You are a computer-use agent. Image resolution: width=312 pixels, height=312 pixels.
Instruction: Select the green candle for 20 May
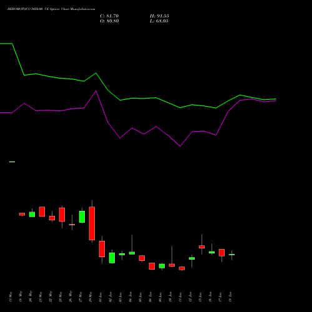pyautogui.click(x=32, y=215)
